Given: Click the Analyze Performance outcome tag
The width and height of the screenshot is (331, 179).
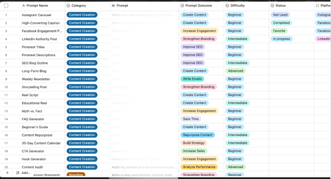Looking at the screenshot, I should 199,167.
